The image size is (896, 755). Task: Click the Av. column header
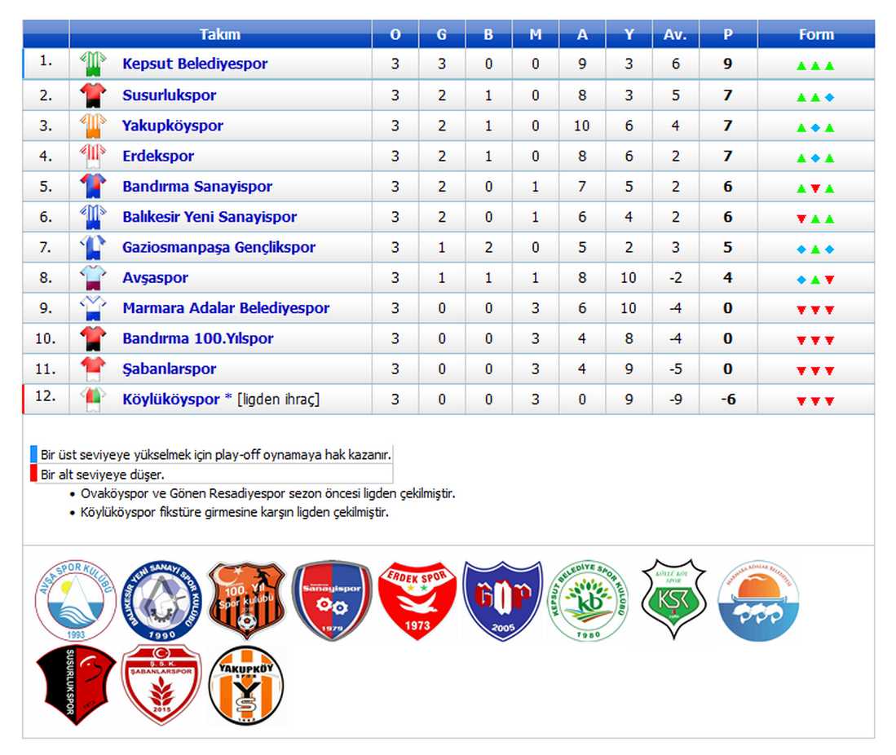tap(675, 34)
